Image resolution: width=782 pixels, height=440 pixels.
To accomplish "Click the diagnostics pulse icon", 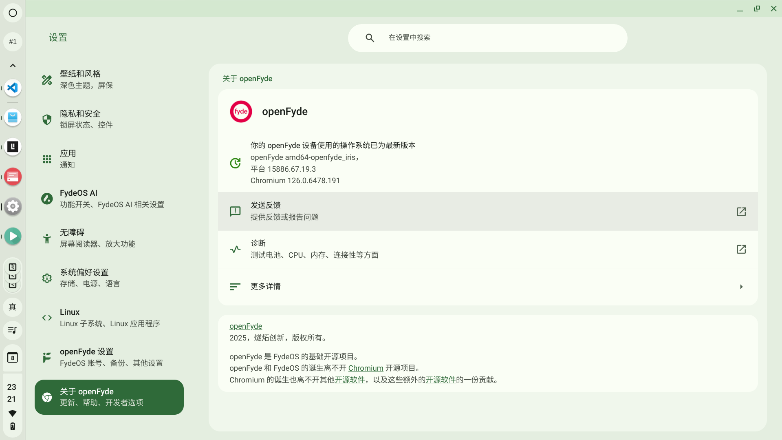I will [x=235, y=249].
